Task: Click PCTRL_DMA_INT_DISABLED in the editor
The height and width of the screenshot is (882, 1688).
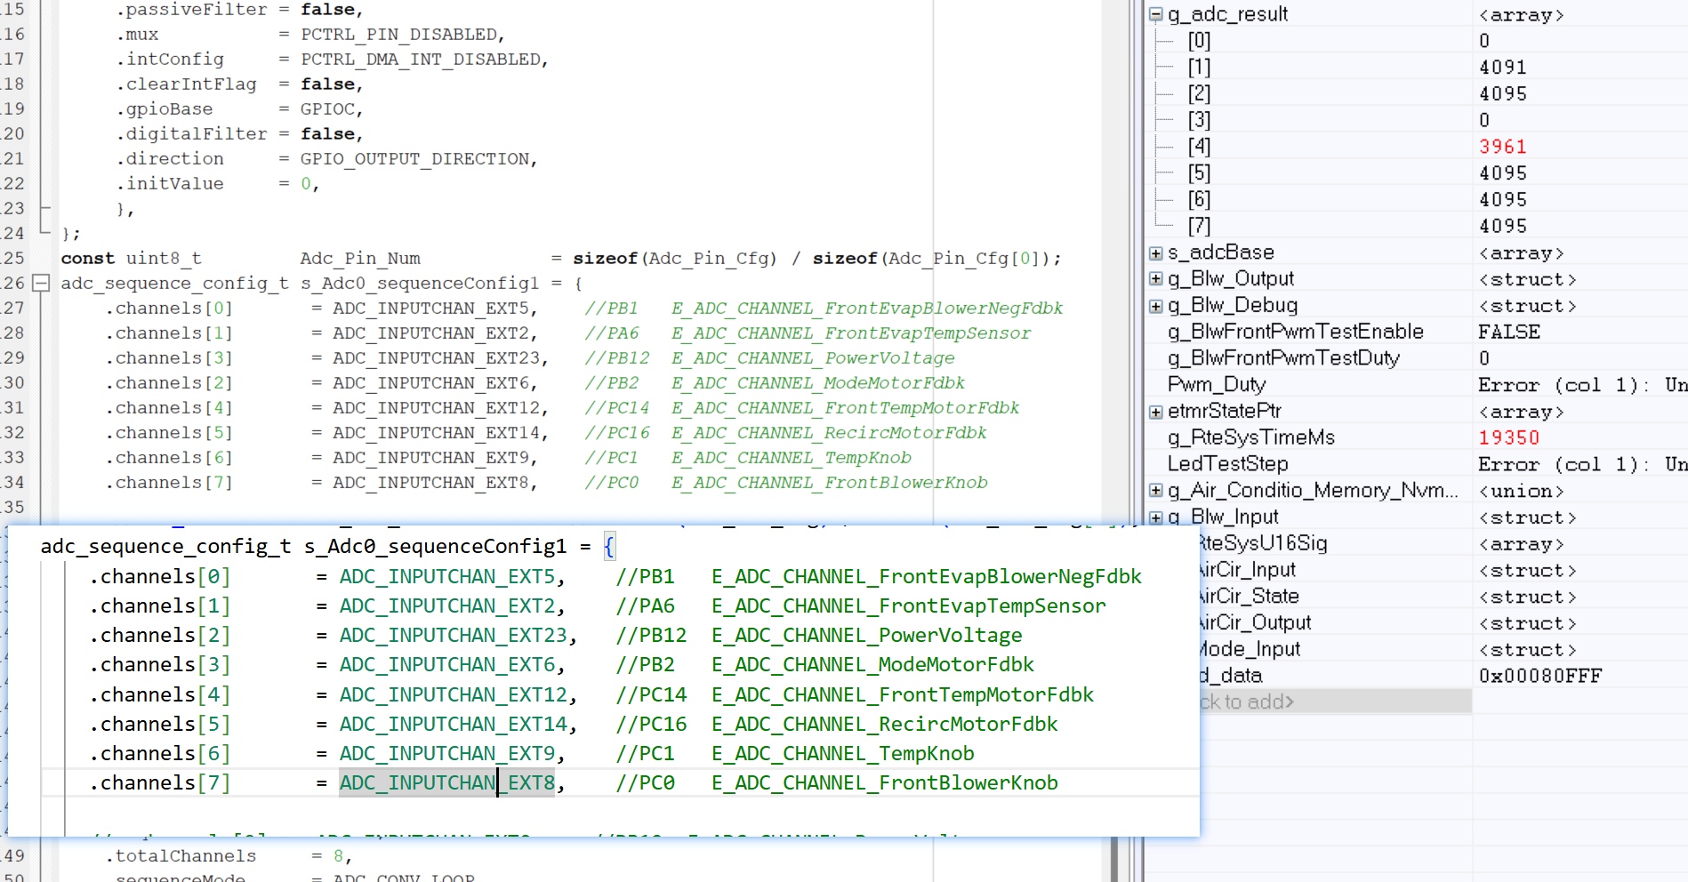Action: [420, 60]
